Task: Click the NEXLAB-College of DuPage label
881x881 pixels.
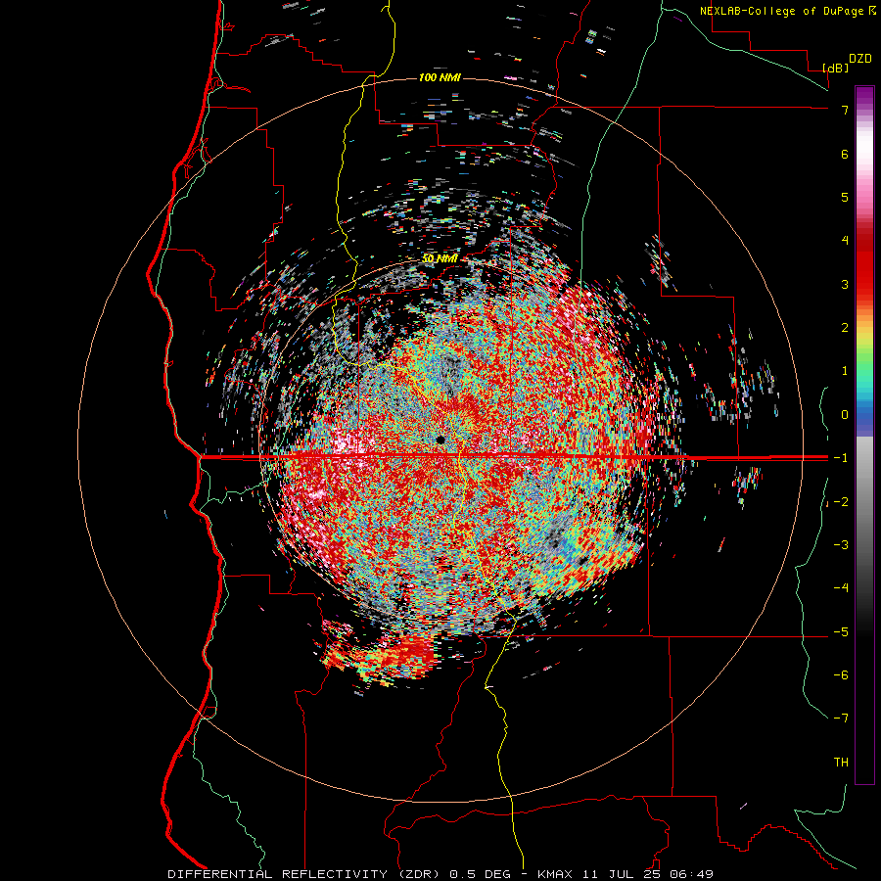Action: (x=781, y=11)
